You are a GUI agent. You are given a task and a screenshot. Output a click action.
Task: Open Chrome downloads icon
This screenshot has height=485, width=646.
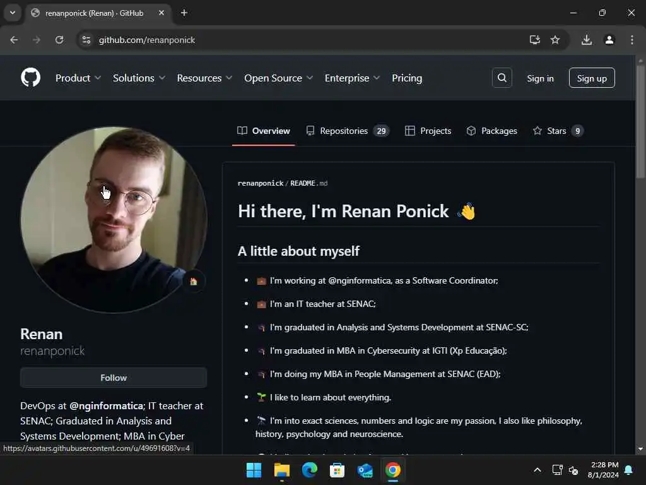pos(587,40)
